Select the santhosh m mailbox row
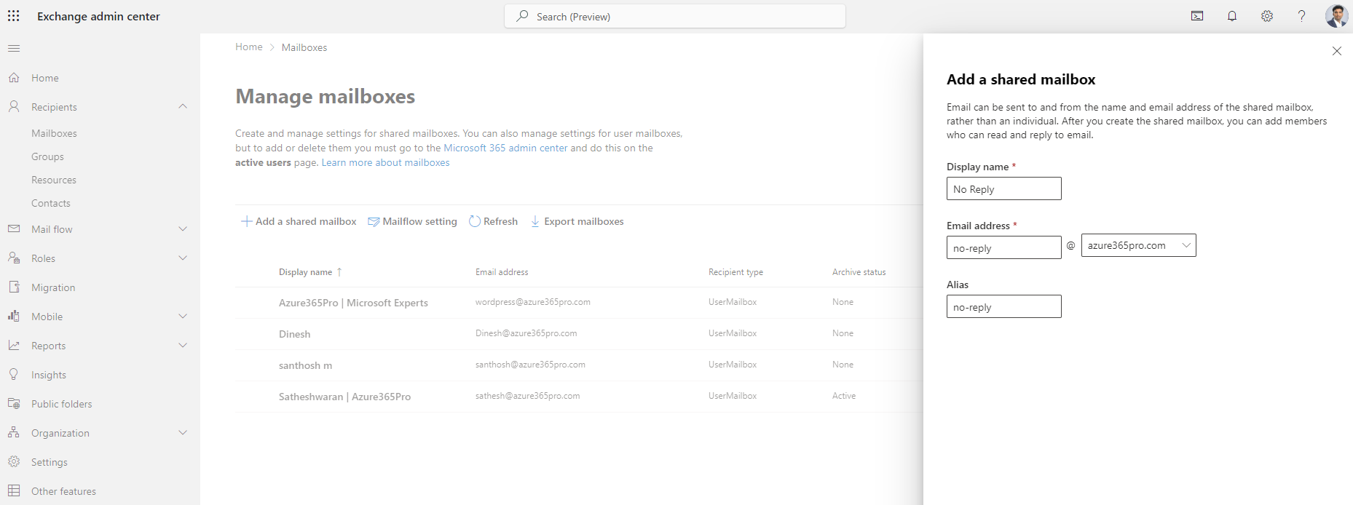This screenshot has height=505, width=1353. [579, 365]
